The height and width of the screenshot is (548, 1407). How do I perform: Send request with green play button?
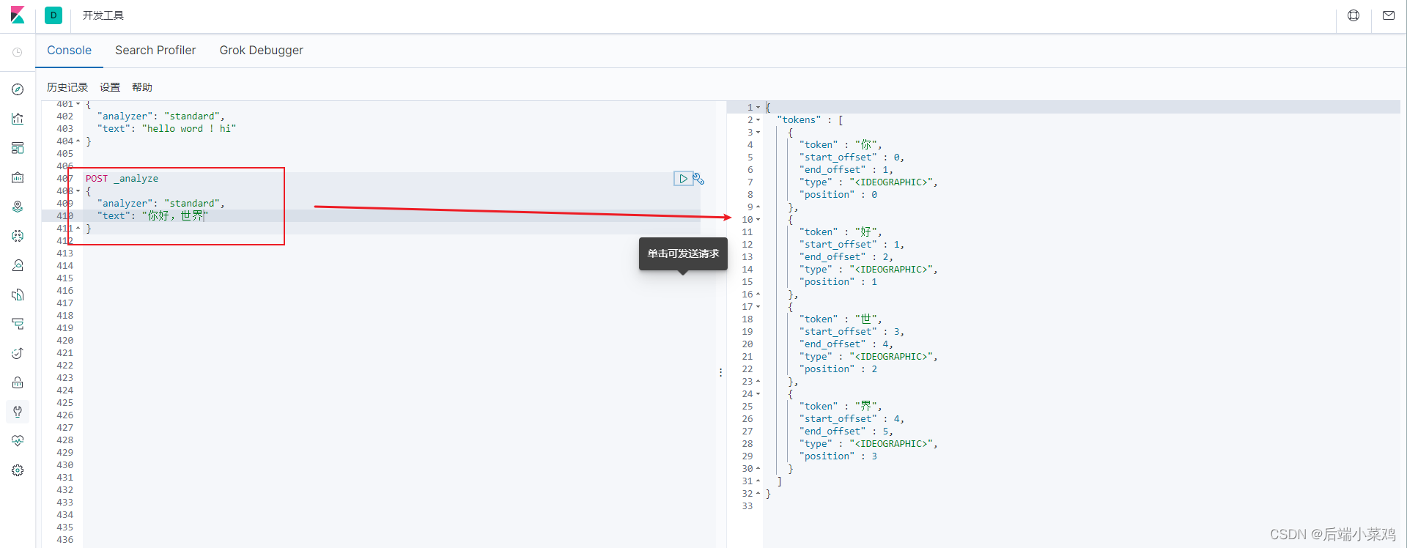pyautogui.click(x=683, y=179)
